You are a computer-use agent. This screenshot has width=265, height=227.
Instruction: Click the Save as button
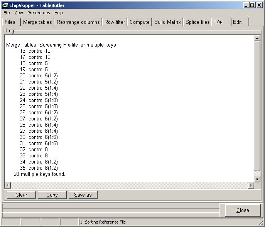(83, 195)
